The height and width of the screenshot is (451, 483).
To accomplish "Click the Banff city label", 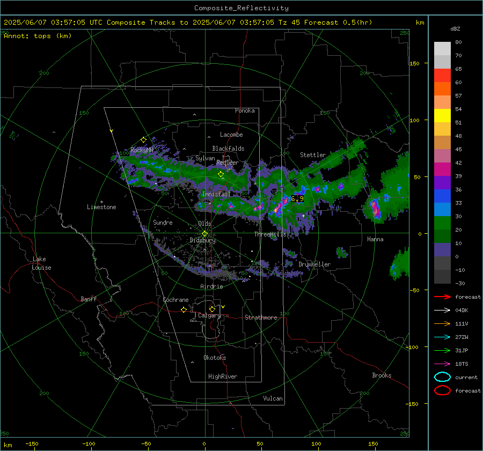I will point(89,299).
